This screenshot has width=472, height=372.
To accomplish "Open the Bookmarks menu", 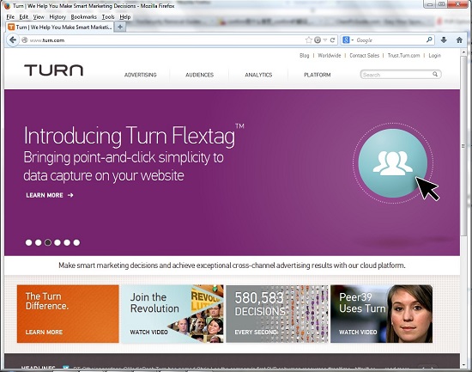I will pyautogui.click(x=84, y=17).
